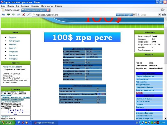Screen dimensions: 167x125
Task: Open the 'Инструменты' menu
Action: click(46, 6)
